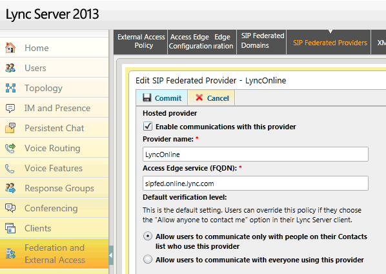386x274 pixels.
Task: Click the Voice Features handset icon
Action: (10, 169)
